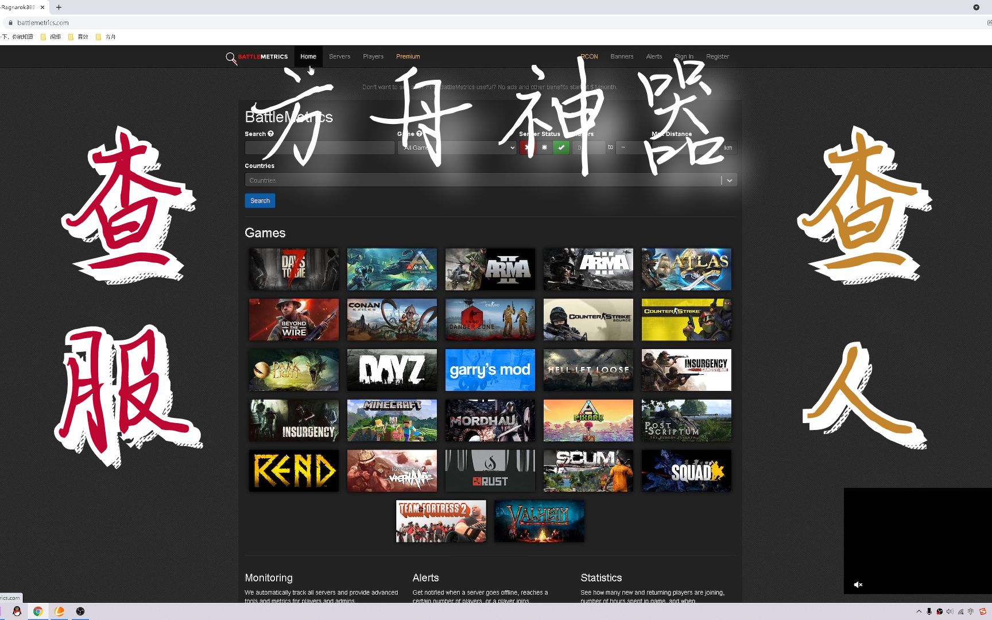This screenshot has width=992, height=620.
Task: Select the DayZ game tile
Action: tap(392, 370)
